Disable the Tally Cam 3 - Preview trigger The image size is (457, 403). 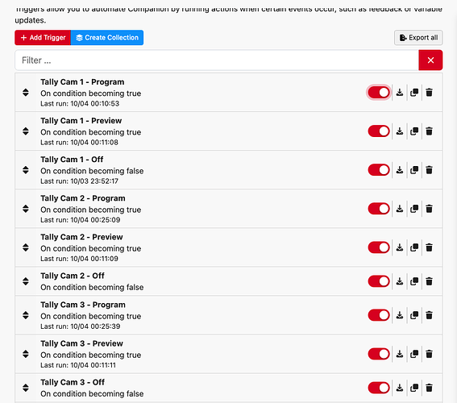click(x=379, y=354)
